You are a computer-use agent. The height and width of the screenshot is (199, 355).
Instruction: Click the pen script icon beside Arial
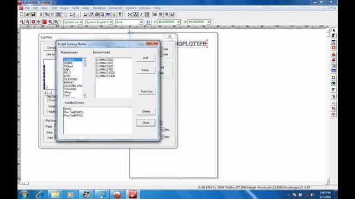coord(148,22)
